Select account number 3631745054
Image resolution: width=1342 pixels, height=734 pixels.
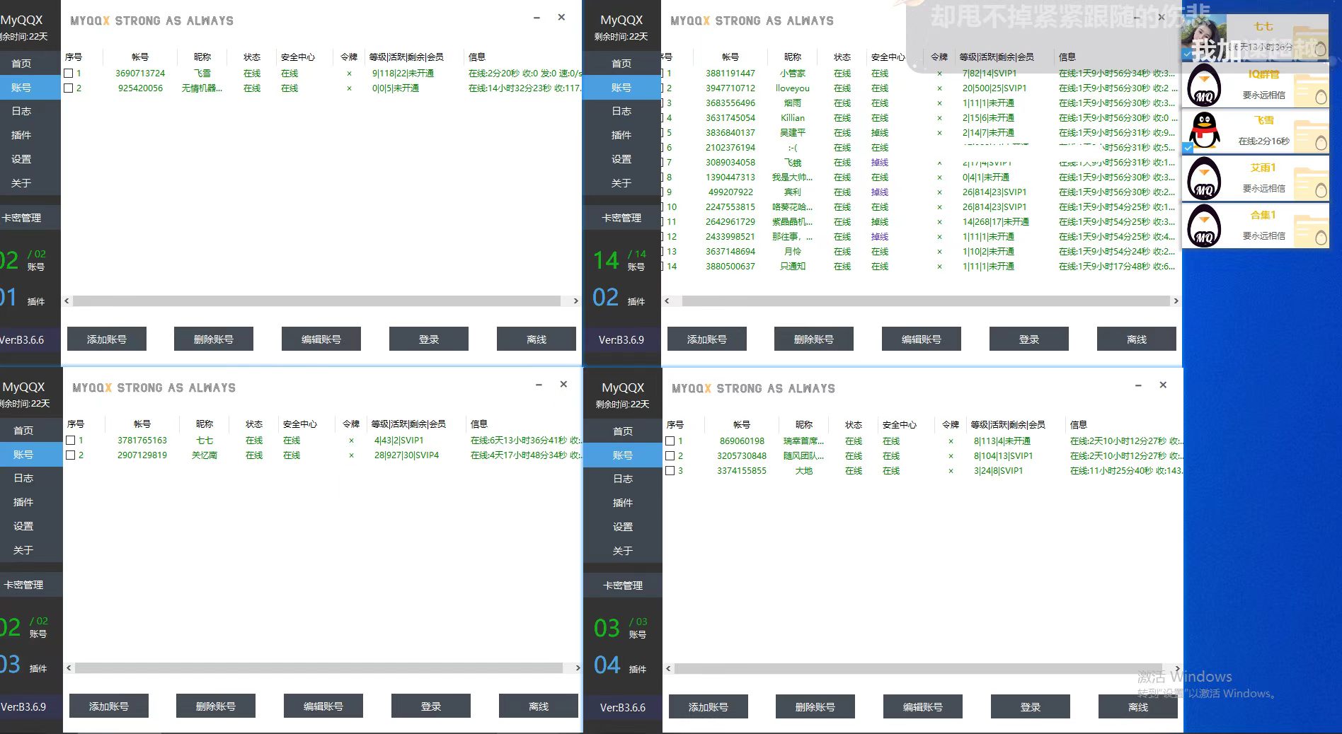(x=730, y=118)
